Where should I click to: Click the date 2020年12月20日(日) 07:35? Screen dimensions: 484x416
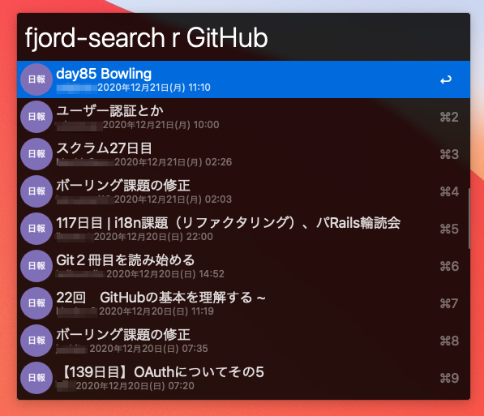tap(149, 349)
